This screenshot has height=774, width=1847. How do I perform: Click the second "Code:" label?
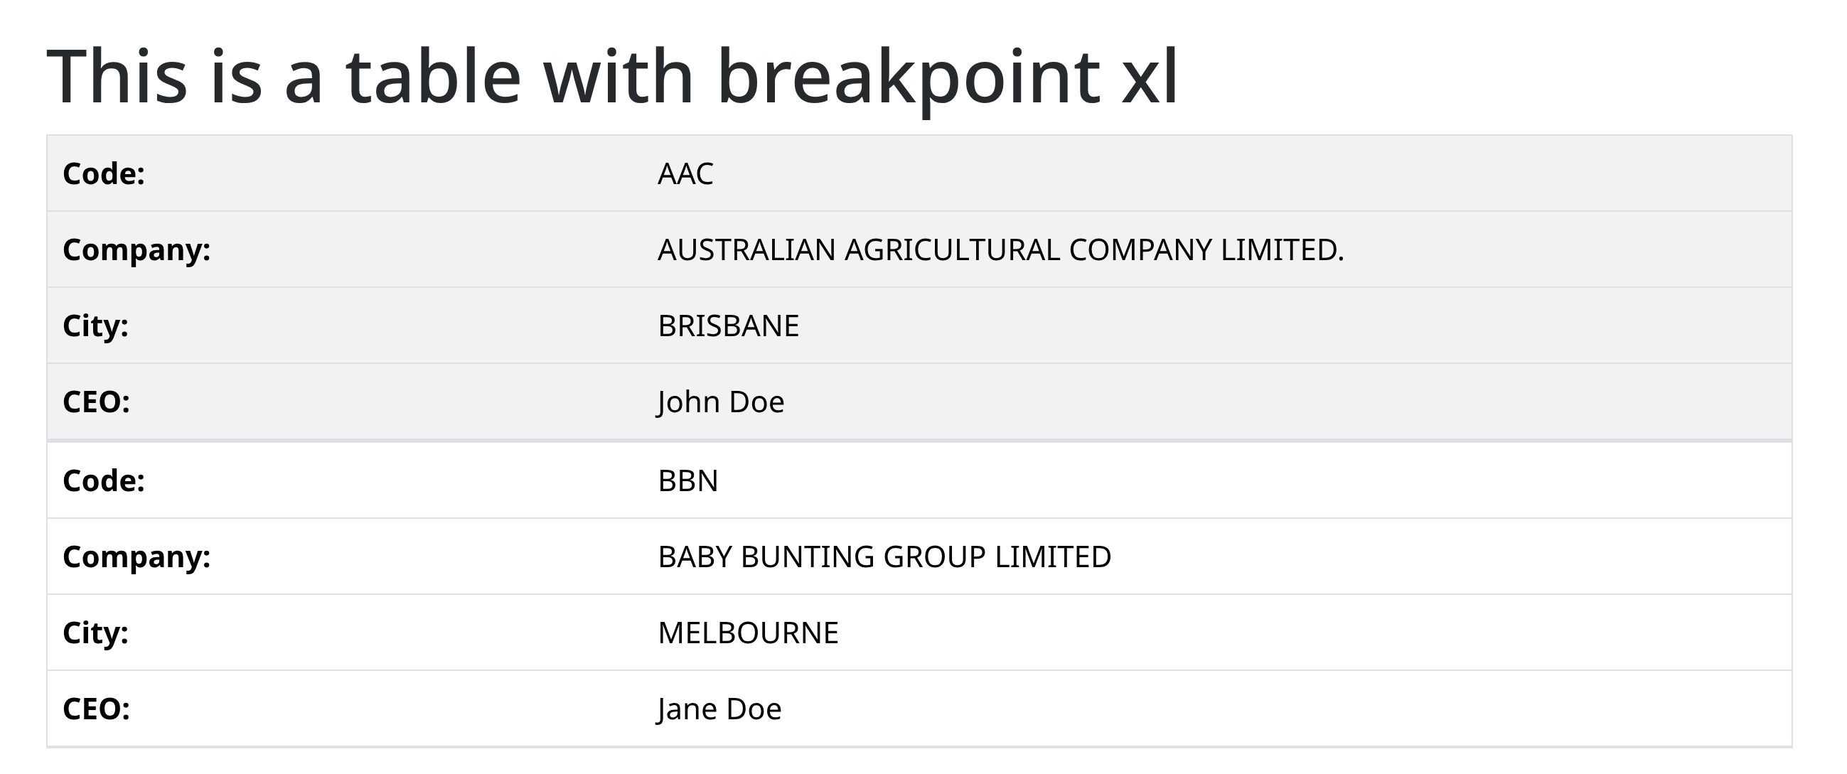[104, 480]
